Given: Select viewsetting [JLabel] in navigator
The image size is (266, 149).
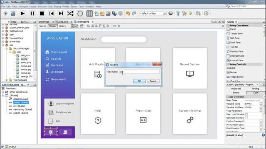Looking at the screenshot, I should 22,109.
